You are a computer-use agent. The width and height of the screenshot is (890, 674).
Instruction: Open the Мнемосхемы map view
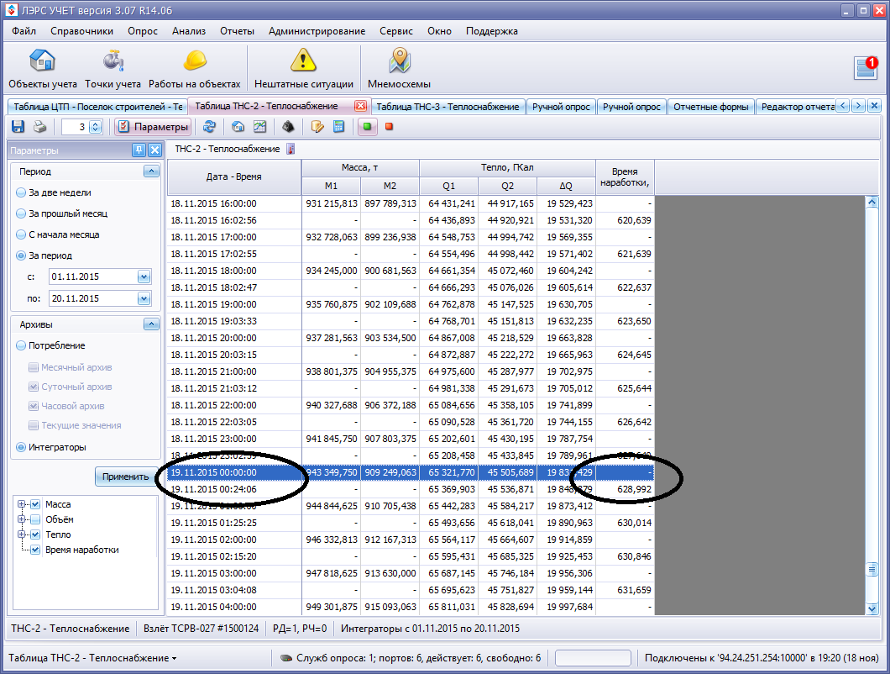point(399,69)
